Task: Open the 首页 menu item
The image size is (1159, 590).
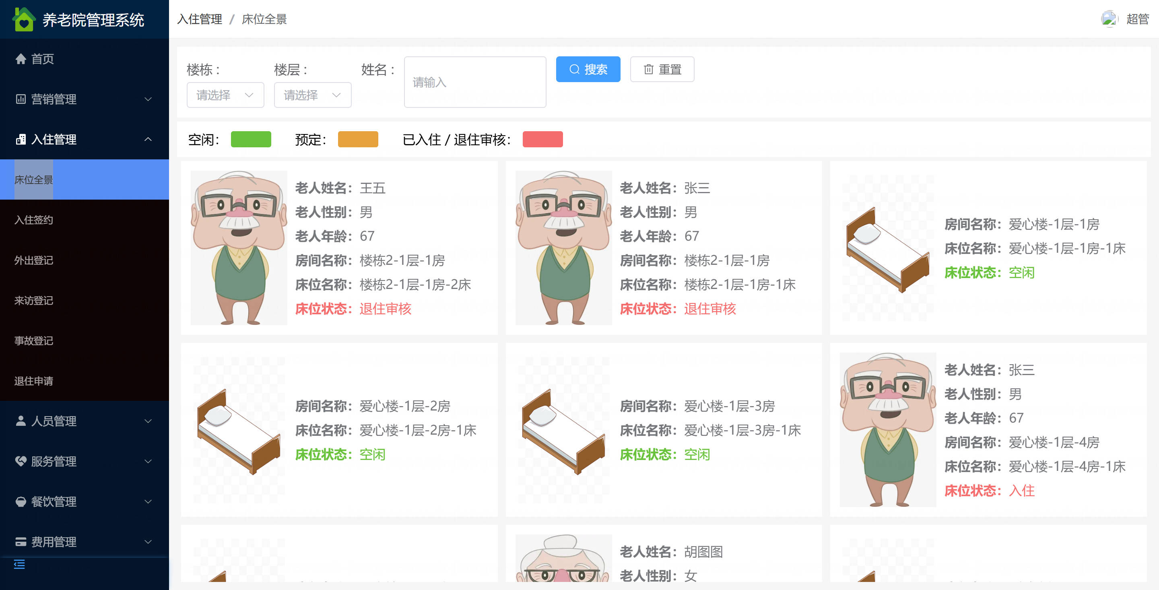Action: pos(85,59)
